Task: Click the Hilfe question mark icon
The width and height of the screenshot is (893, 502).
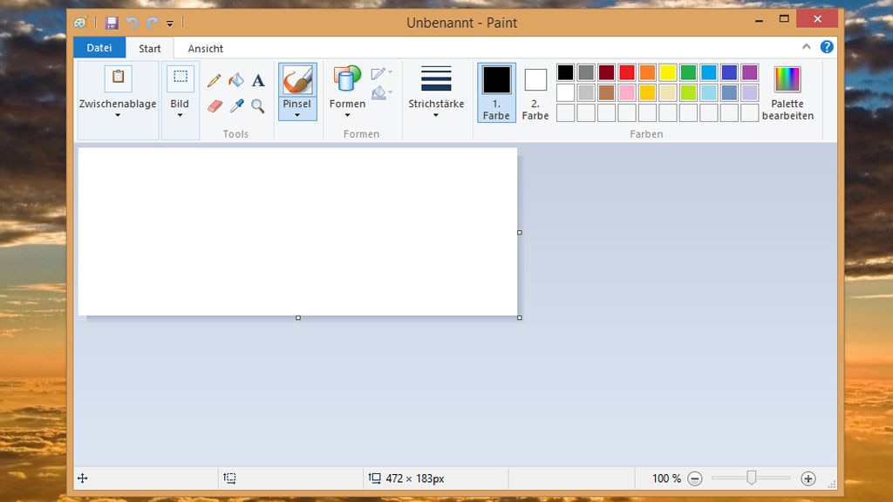Action: point(826,47)
